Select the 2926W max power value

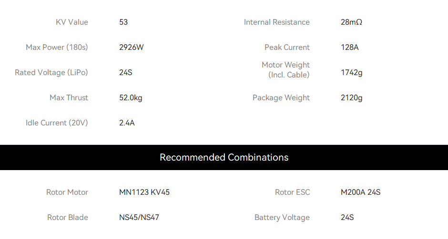132,48
